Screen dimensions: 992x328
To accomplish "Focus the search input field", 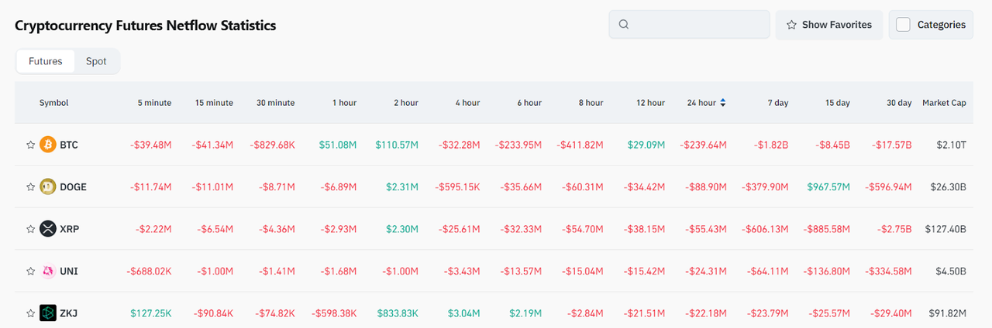I will point(697,25).
